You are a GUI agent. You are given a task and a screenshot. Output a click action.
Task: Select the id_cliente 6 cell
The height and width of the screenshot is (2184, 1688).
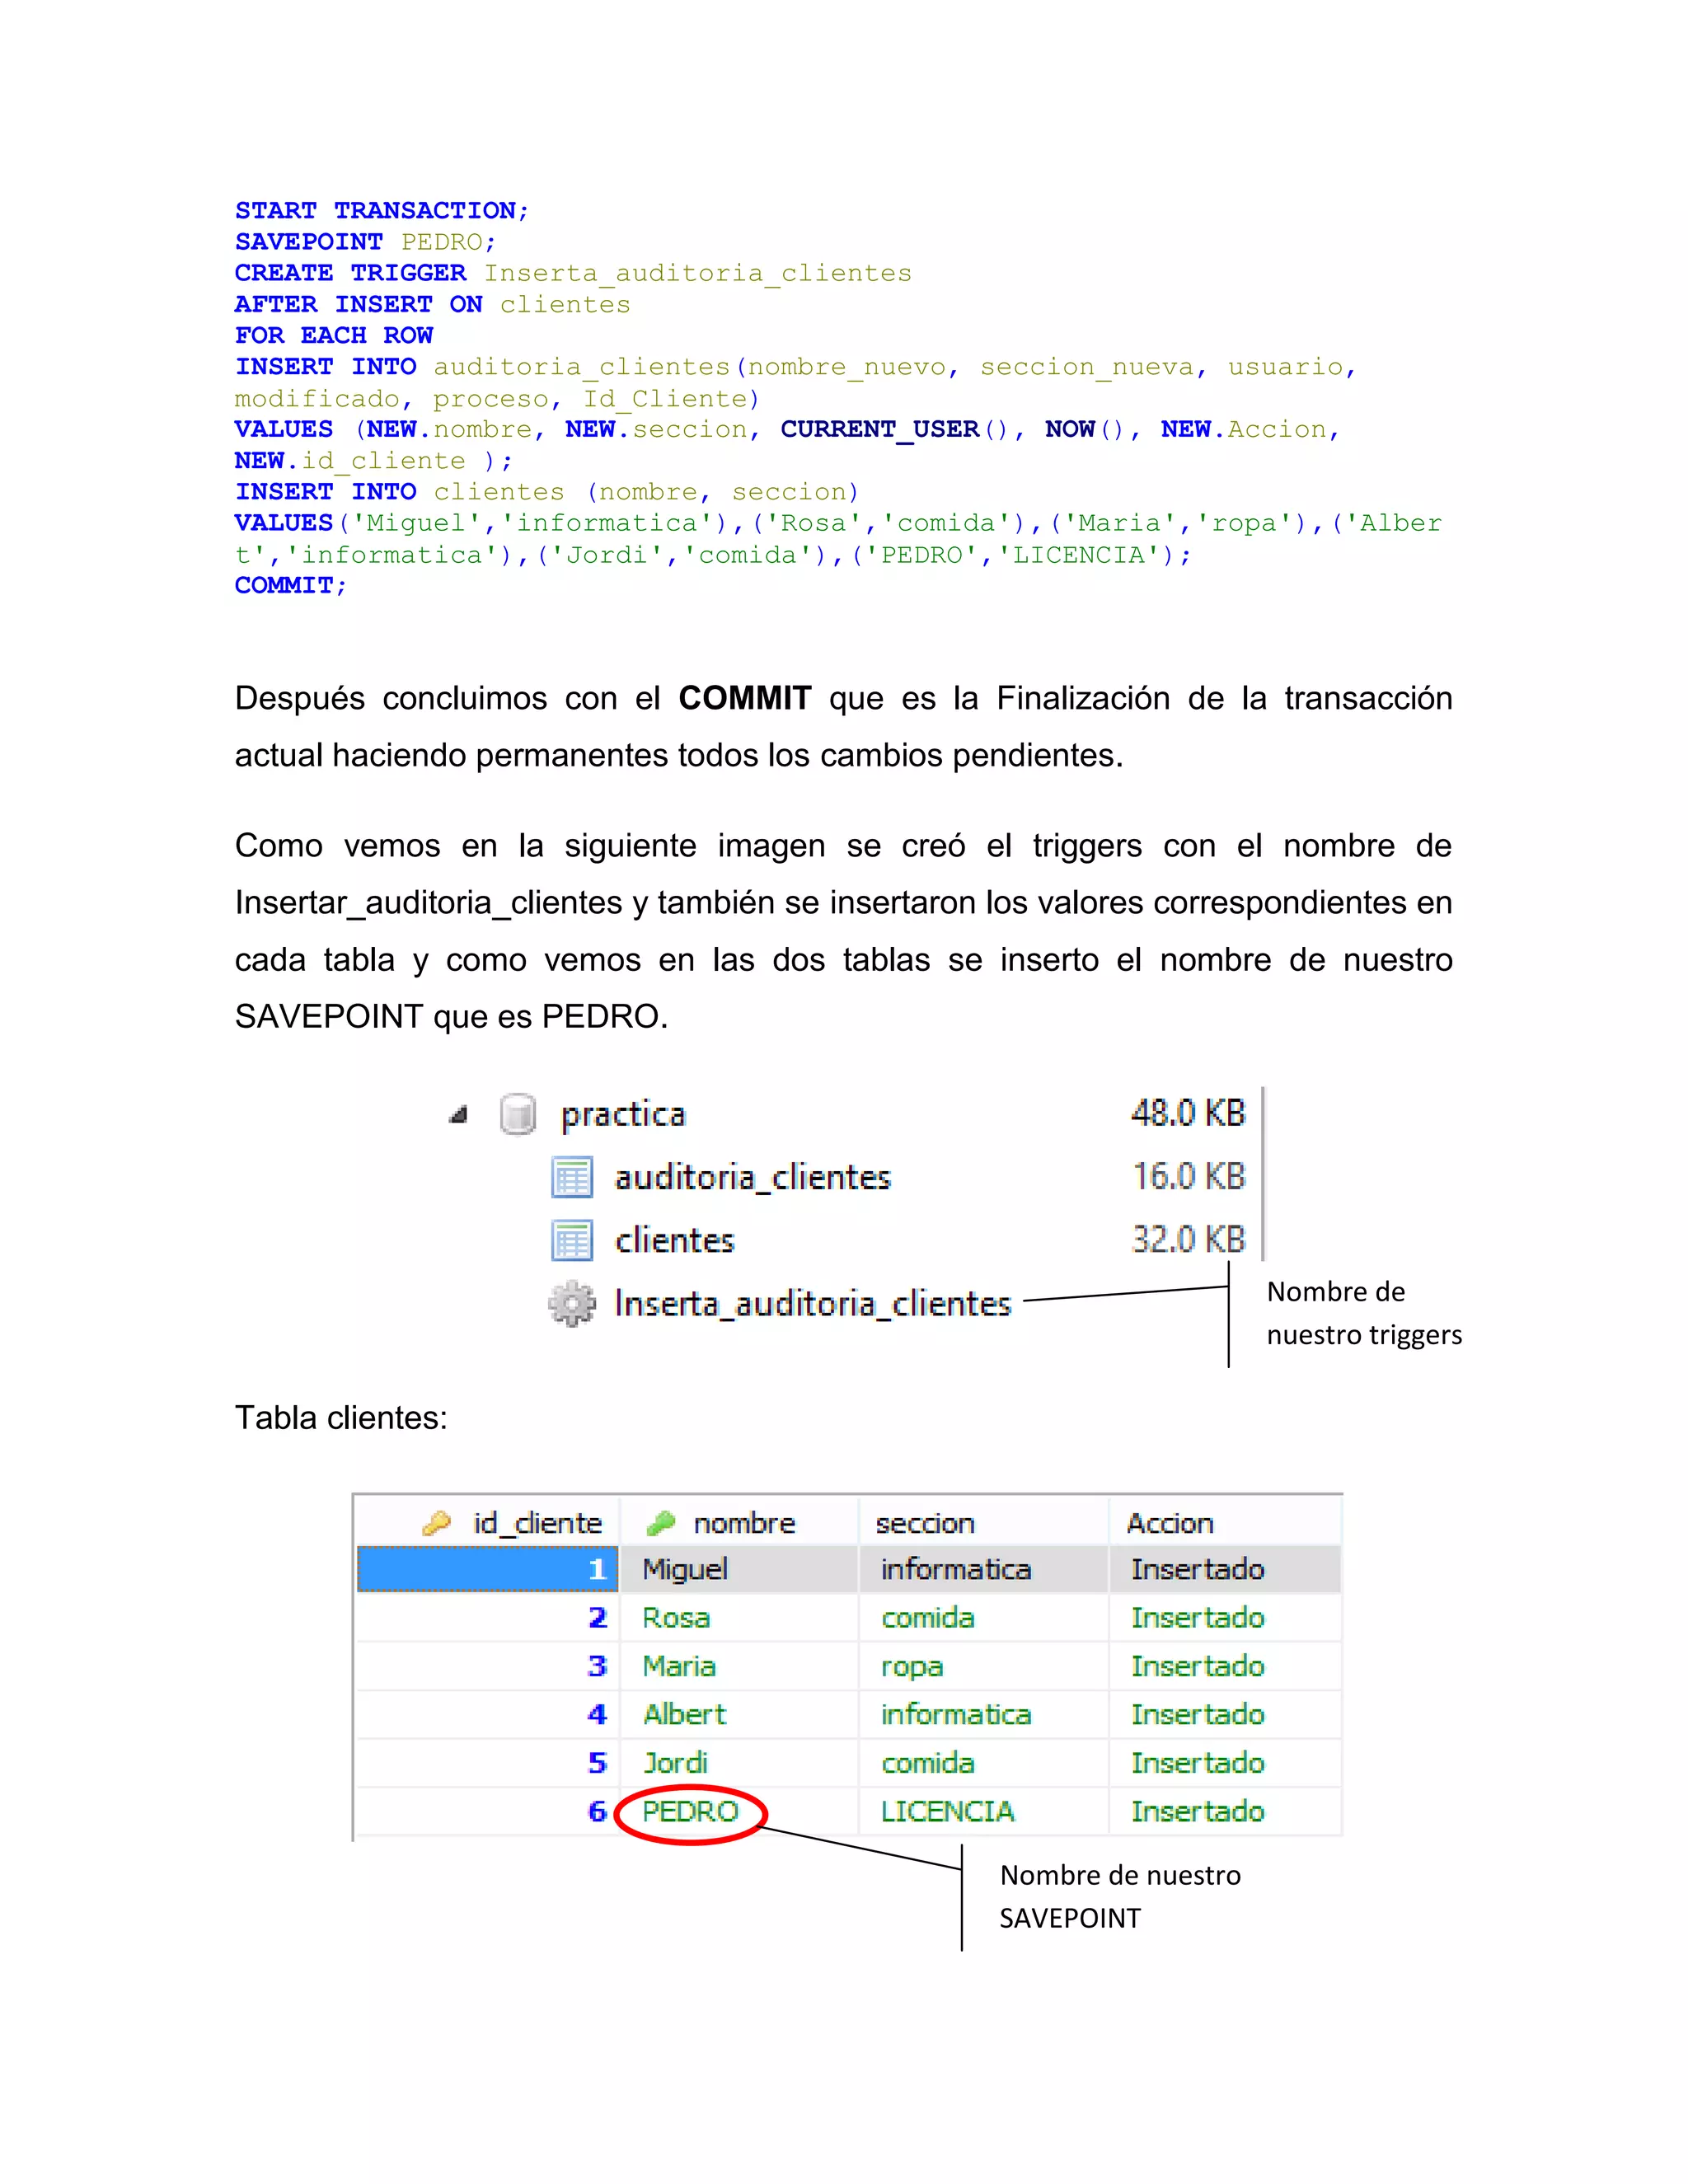coord(488,1811)
